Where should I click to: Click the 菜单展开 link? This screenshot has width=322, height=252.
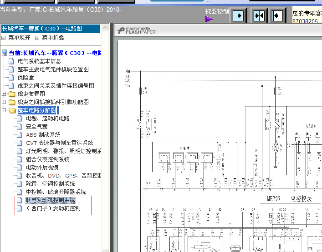coord(19,38)
